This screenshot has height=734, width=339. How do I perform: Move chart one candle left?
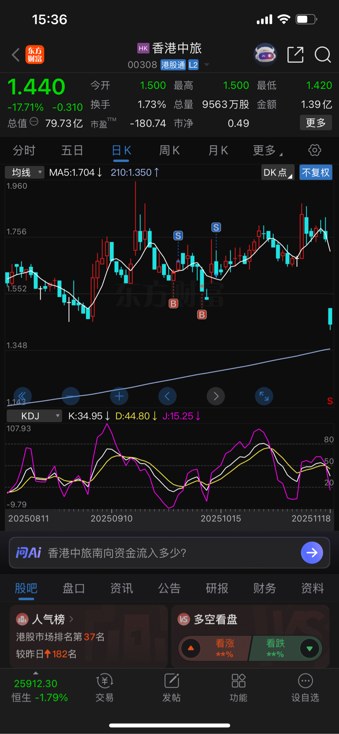(x=167, y=396)
